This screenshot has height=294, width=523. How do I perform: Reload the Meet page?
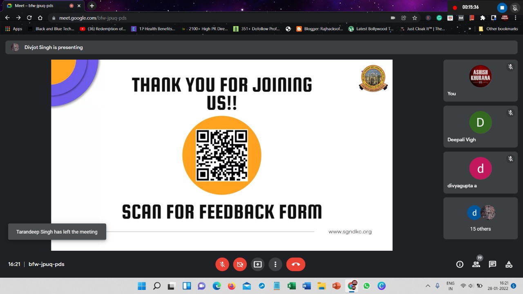coord(29,18)
